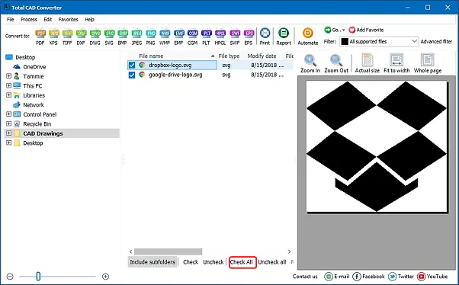This screenshot has height=285, width=459.
Task: Click Uncheck all button
Action: (x=272, y=262)
